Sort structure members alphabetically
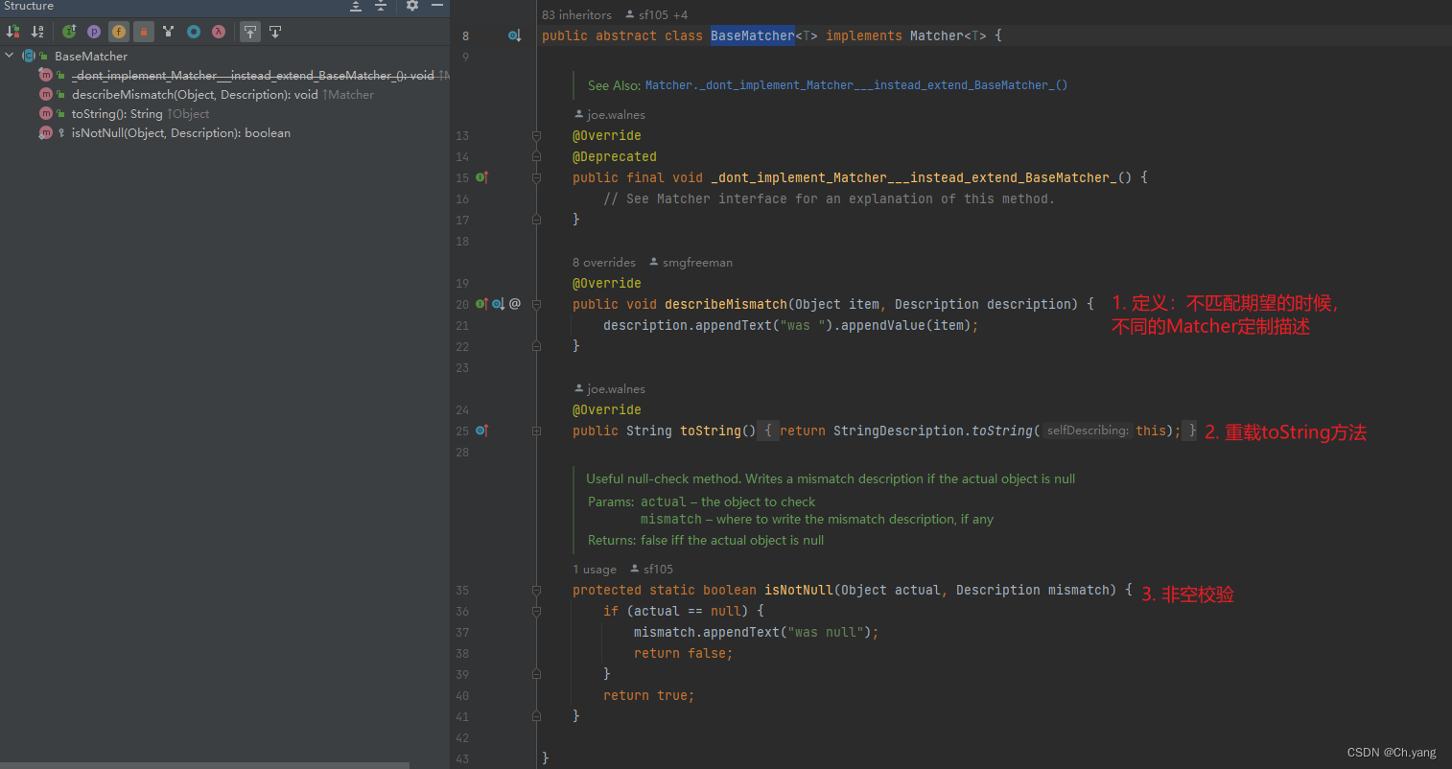The height and width of the screenshot is (769, 1452). coord(37,32)
